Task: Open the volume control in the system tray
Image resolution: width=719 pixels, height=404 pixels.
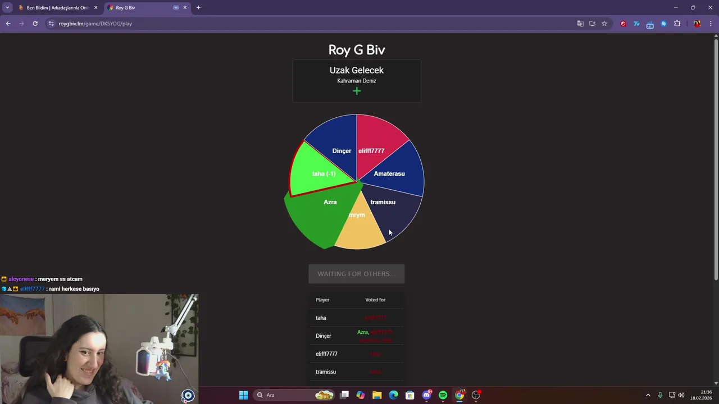Action: pos(681,395)
